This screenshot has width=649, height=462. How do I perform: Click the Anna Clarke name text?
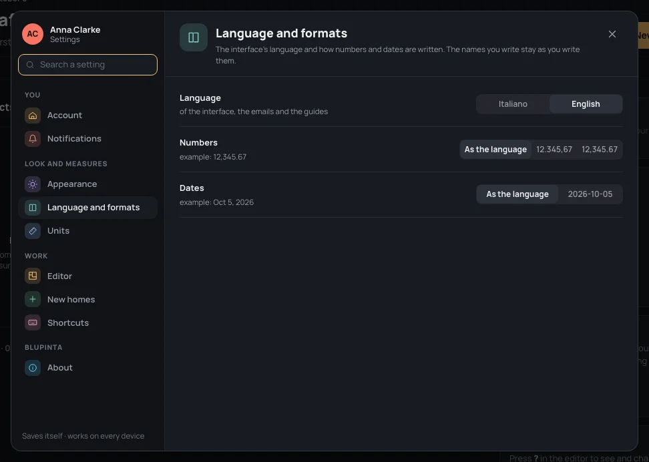(75, 30)
